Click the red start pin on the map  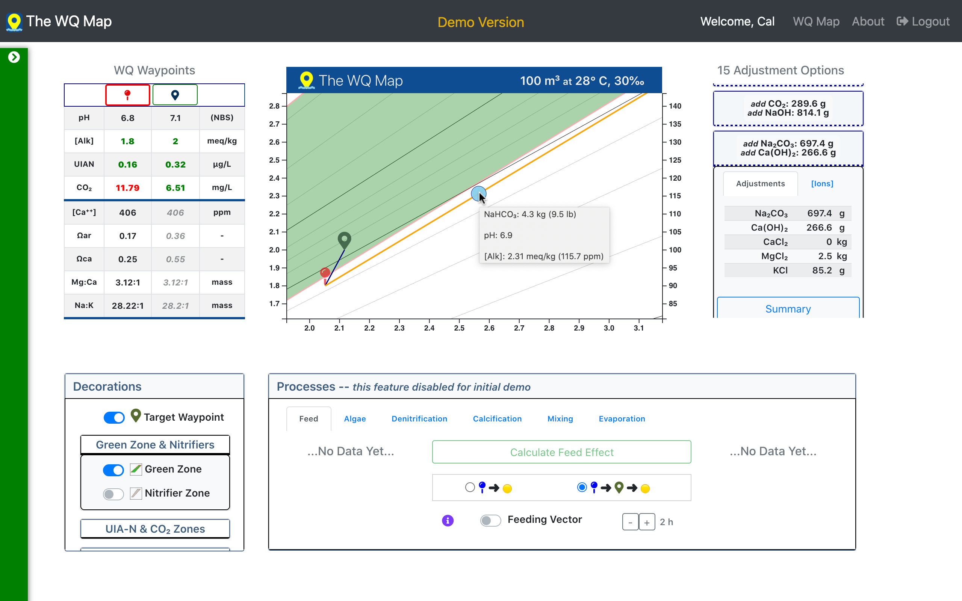(x=325, y=273)
